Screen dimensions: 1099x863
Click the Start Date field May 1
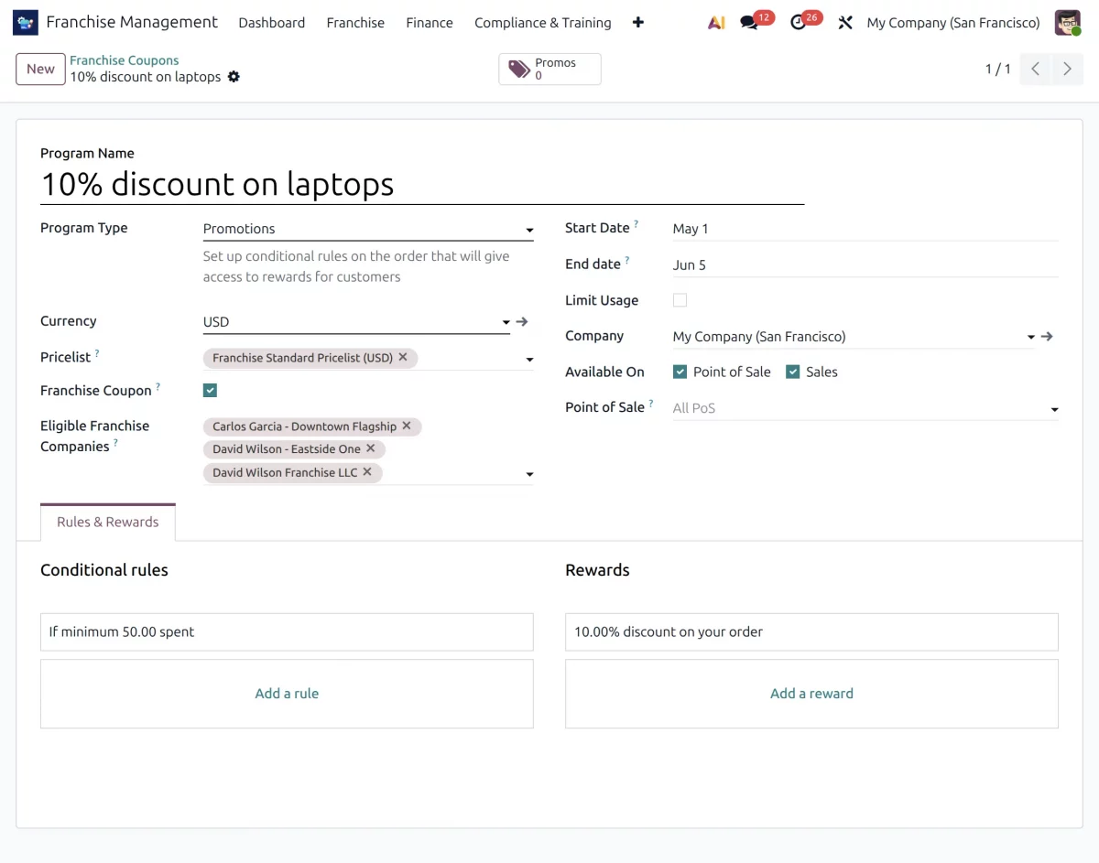click(865, 229)
